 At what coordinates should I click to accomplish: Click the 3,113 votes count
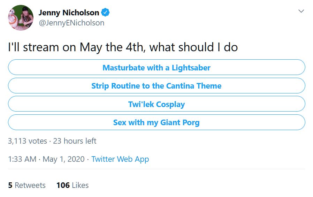[27, 141]
